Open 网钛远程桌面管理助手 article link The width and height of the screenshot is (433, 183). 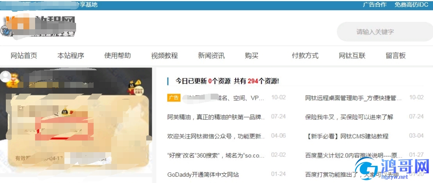pyautogui.click(x=353, y=98)
